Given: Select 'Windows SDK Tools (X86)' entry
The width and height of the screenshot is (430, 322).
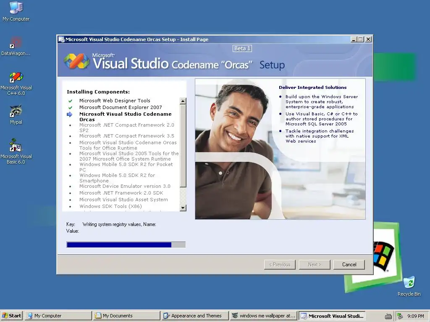Looking at the screenshot, I should coord(110,206).
